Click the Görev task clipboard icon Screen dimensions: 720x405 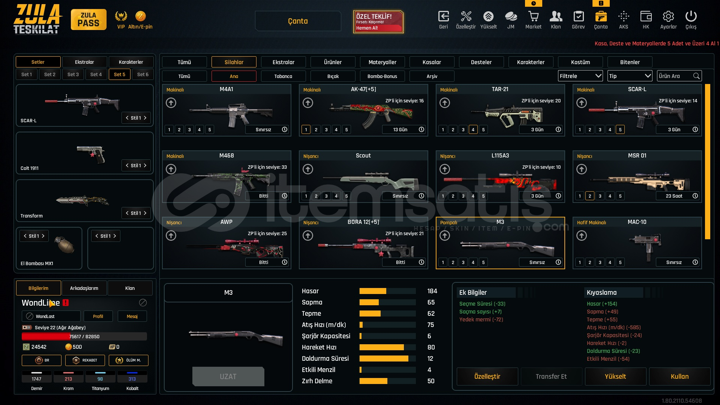578,16
